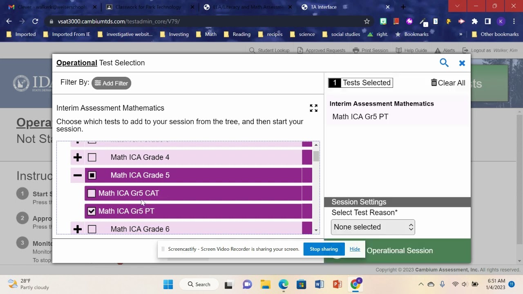Switch to ELA/Literacy and Math Assessment tab
523x294 pixels.
(247, 7)
